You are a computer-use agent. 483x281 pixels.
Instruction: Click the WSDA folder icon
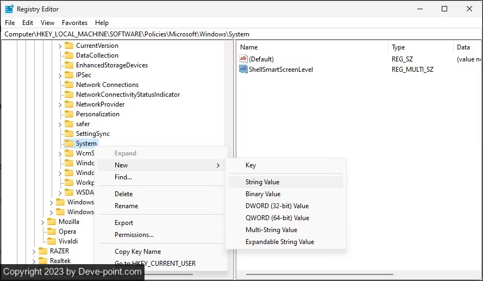[x=68, y=192]
